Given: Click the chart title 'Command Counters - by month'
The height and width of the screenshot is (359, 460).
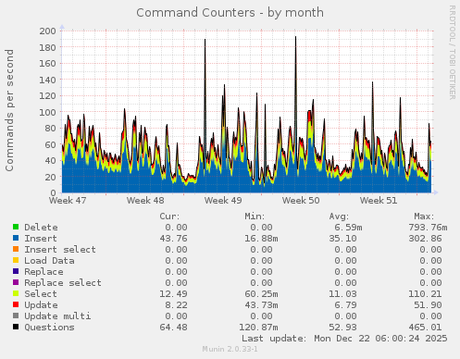Looking at the screenshot, I should [x=230, y=13].
